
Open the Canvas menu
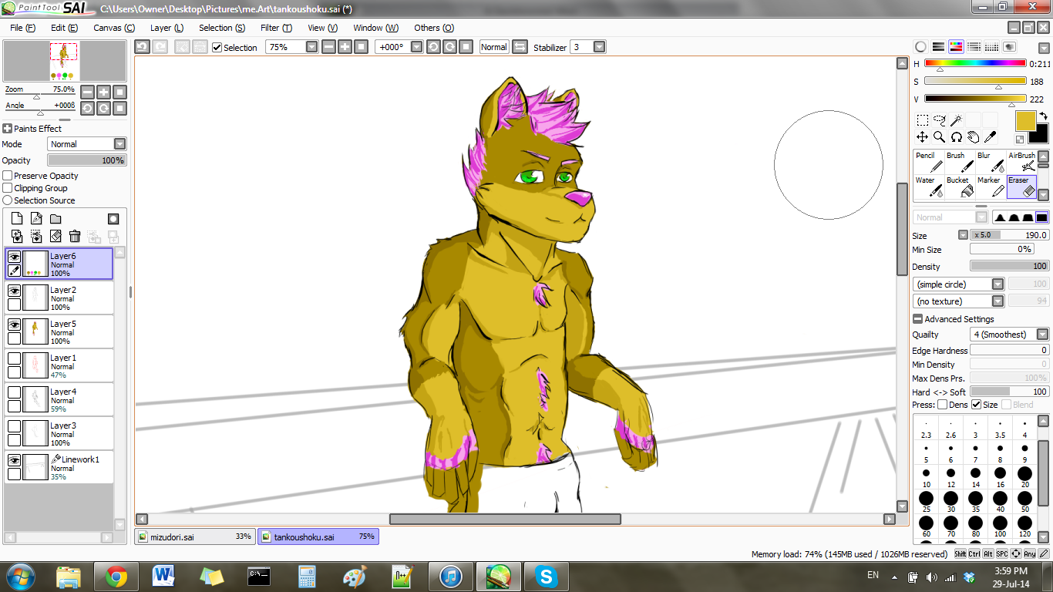[114, 28]
